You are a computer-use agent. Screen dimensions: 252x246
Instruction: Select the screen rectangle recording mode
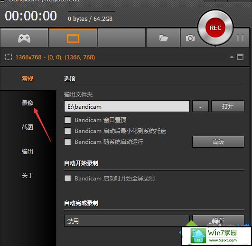coord(73,38)
